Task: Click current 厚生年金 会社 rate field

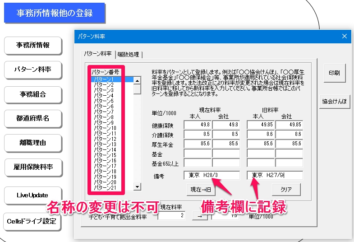Action: [226, 144]
